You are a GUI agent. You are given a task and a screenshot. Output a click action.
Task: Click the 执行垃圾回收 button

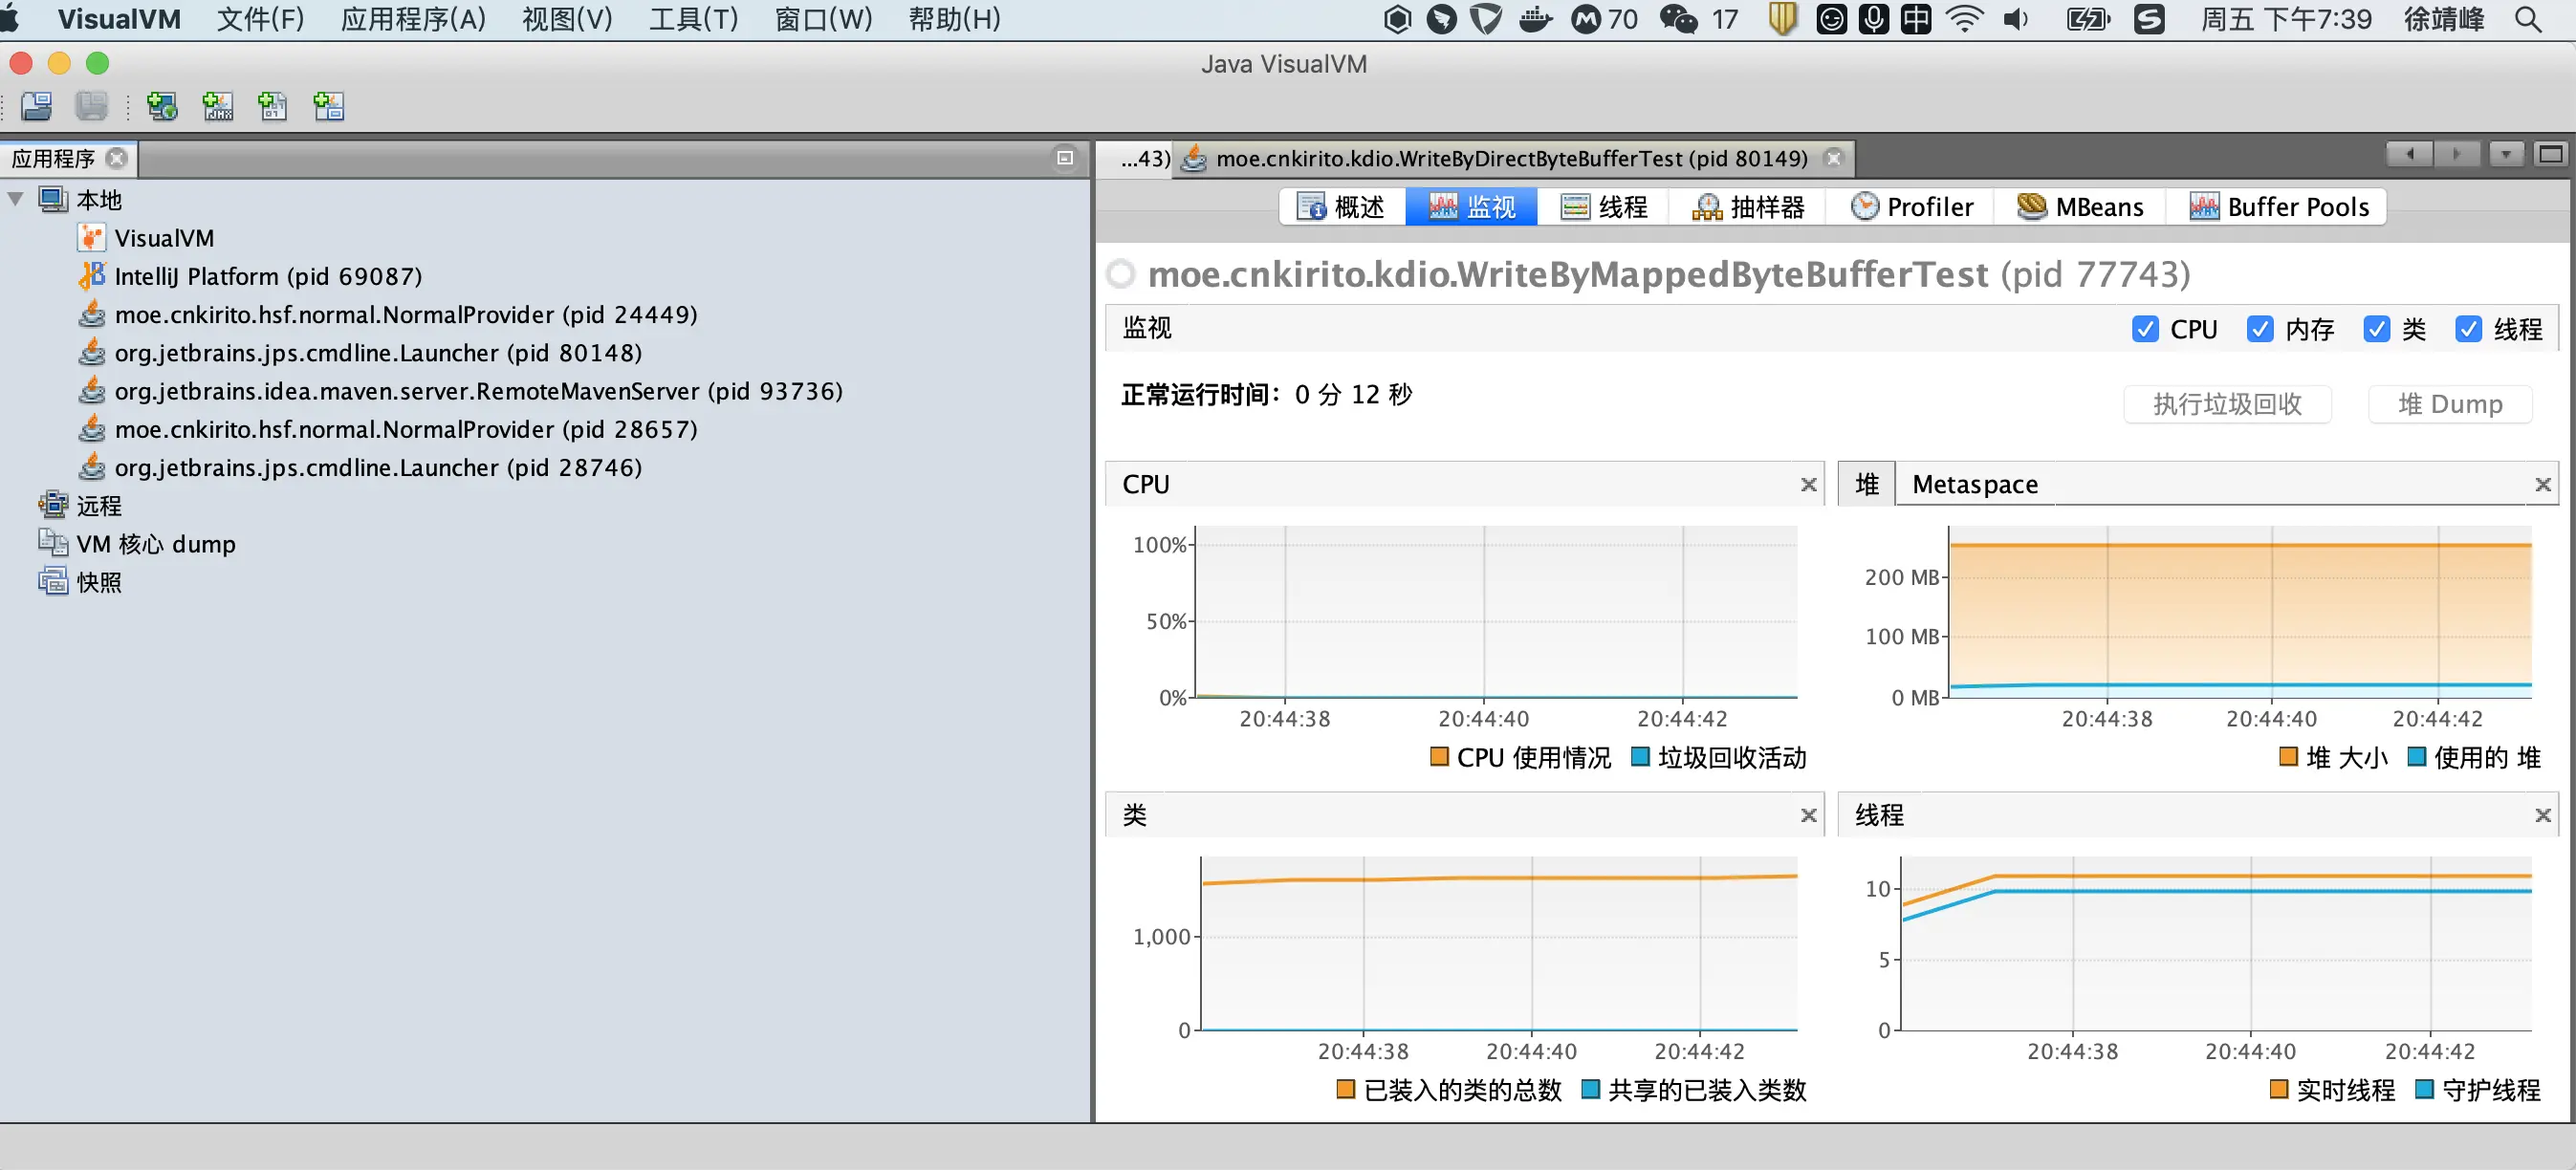2227,403
